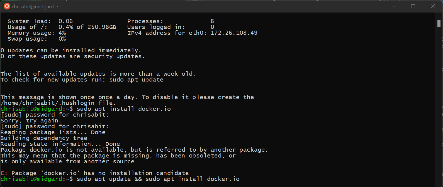Click the Processes count 8
443x187 pixels.
pos(212,21)
